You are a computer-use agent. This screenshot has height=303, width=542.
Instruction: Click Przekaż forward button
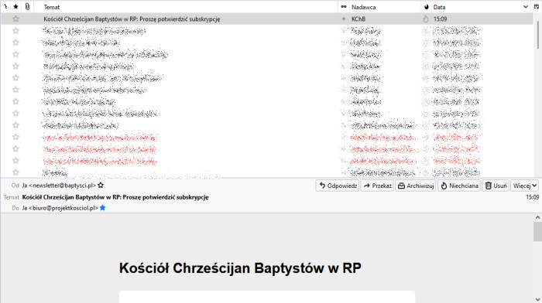pyautogui.click(x=377, y=186)
